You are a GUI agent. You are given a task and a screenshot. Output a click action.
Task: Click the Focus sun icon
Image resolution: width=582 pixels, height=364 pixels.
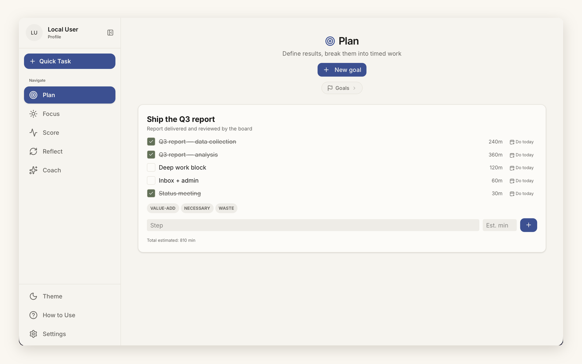click(x=33, y=114)
